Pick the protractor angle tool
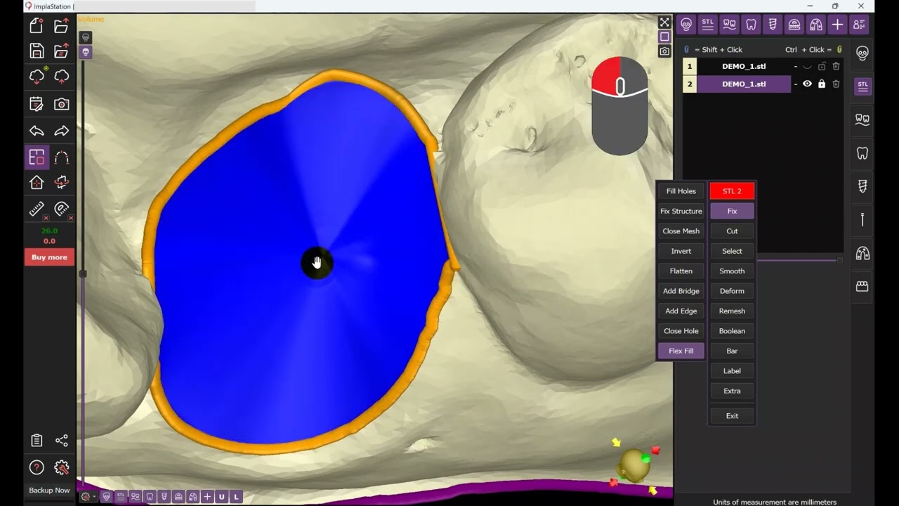 [62, 209]
